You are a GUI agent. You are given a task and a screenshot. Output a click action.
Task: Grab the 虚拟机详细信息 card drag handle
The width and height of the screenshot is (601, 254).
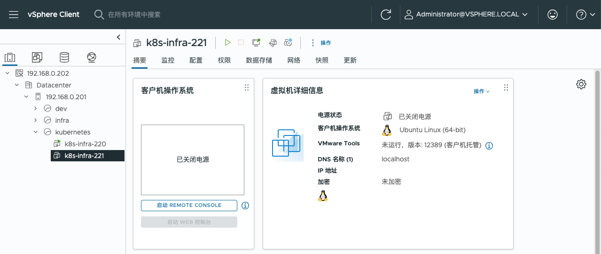tap(506, 87)
